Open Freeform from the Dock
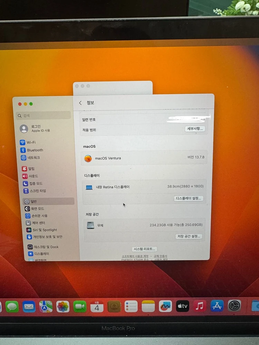The width and height of the screenshot is (259, 345). click(165, 306)
